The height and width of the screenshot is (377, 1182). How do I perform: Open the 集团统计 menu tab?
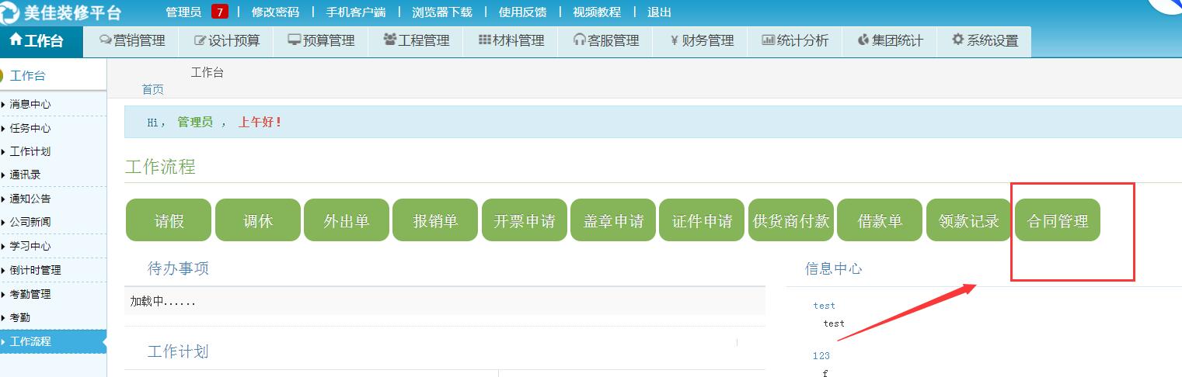point(890,41)
